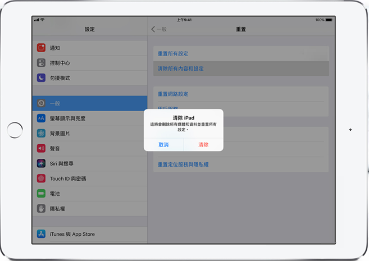
Task: Click the 背景圖片 label
Action: pyautogui.click(x=60, y=134)
